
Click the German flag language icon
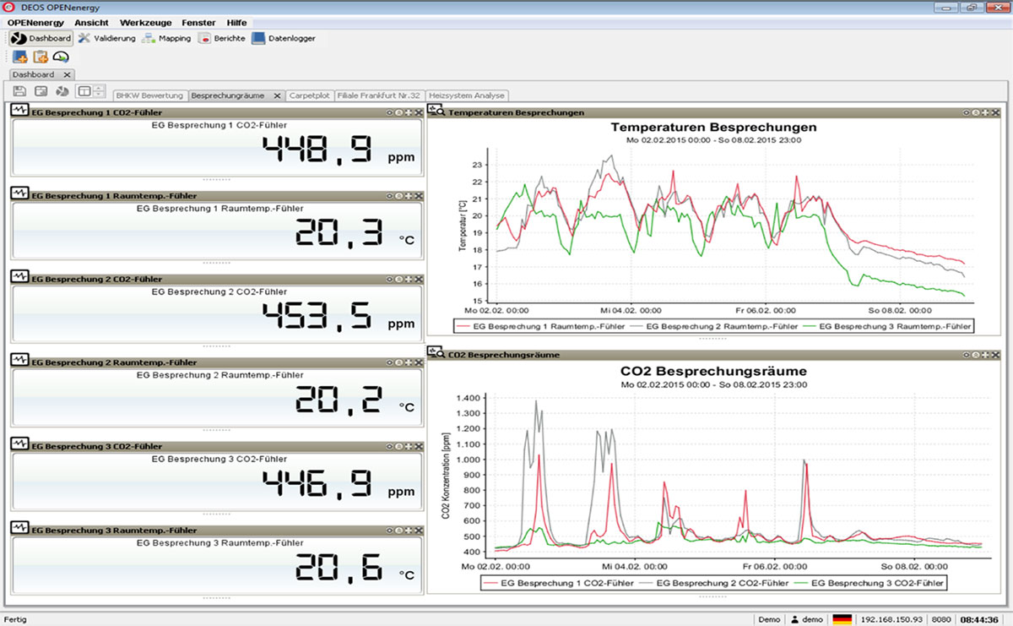(x=842, y=619)
